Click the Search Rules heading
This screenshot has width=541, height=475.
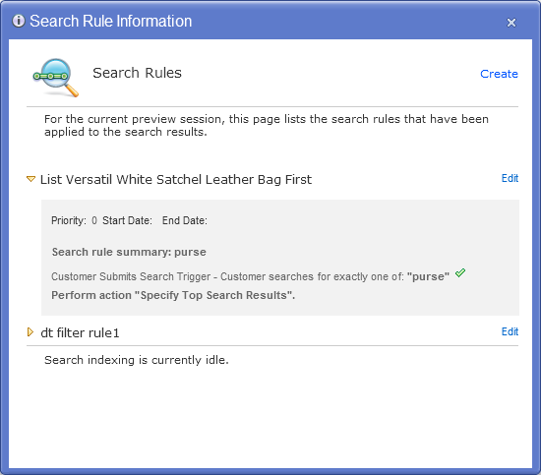pos(137,73)
